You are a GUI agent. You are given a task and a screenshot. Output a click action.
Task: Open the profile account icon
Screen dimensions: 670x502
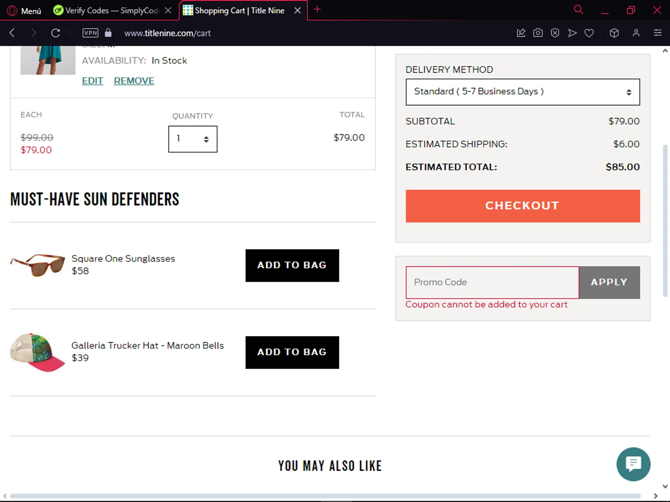pos(636,33)
